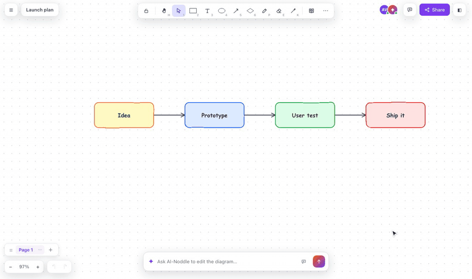472x279 pixels.
Task: Click the Ask AI-Noddle input field
Action: 227,262
